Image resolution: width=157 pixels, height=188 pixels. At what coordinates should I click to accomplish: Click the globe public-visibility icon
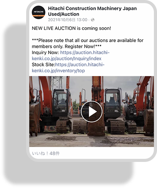coord(92,20)
